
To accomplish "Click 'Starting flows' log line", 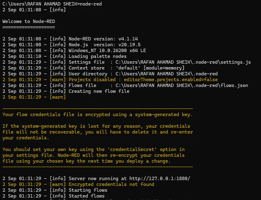I will pyautogui.click(x=55, y=190).
